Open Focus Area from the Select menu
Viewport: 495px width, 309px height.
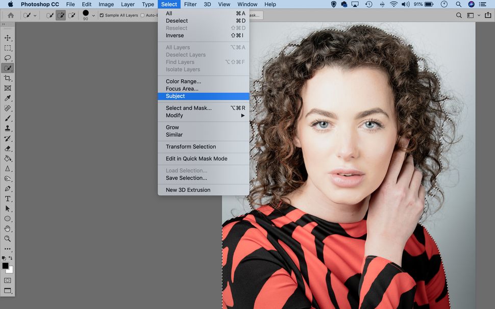204,89
